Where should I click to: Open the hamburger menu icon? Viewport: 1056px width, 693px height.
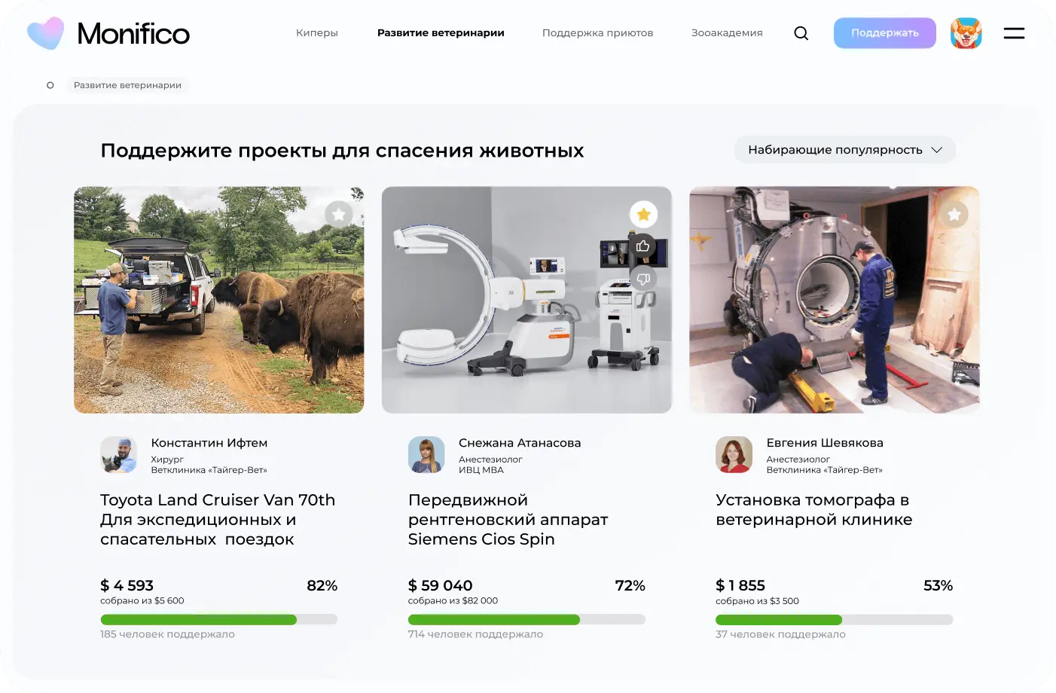tap(1014, 33)
